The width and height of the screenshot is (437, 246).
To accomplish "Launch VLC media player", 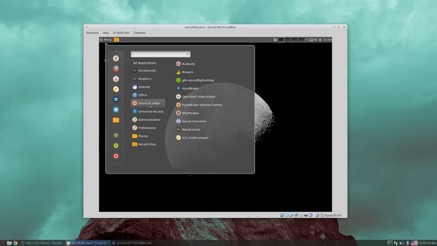I will [192, 138].
